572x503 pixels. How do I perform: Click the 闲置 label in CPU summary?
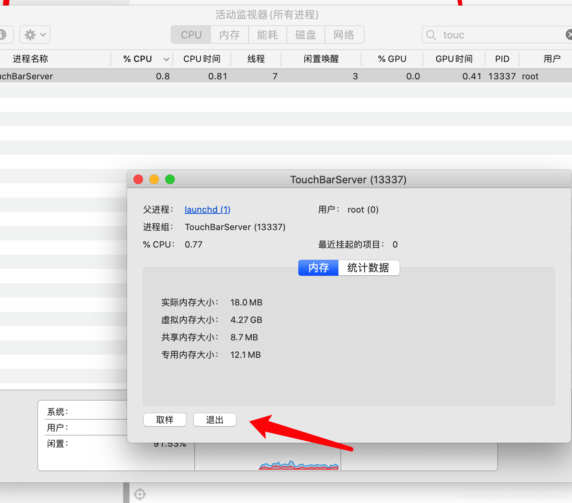point(58,443)
